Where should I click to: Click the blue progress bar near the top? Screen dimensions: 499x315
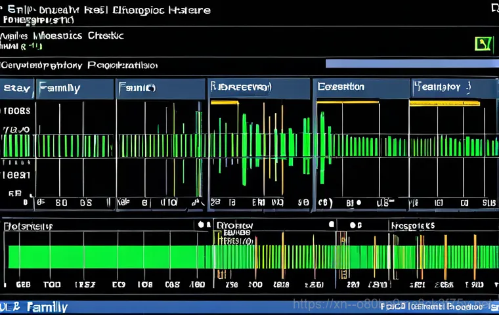click(x=412, y=63)
